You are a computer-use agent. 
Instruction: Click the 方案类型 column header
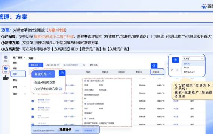tap(156, 72)
